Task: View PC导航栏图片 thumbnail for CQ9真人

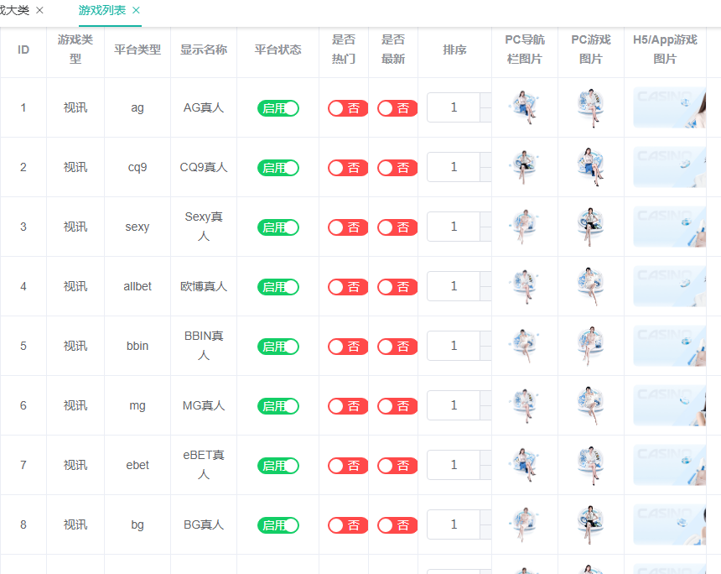Action: click(525, 167)
